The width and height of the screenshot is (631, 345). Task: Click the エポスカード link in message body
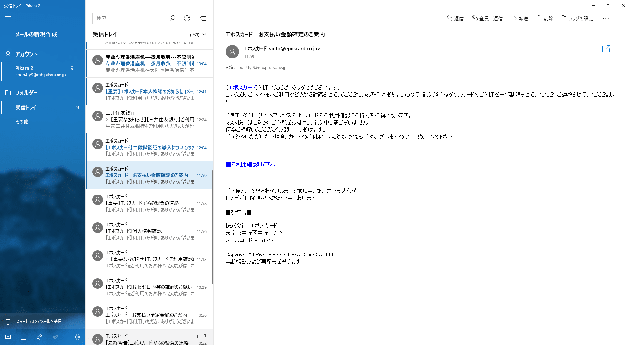pos(242,87)
